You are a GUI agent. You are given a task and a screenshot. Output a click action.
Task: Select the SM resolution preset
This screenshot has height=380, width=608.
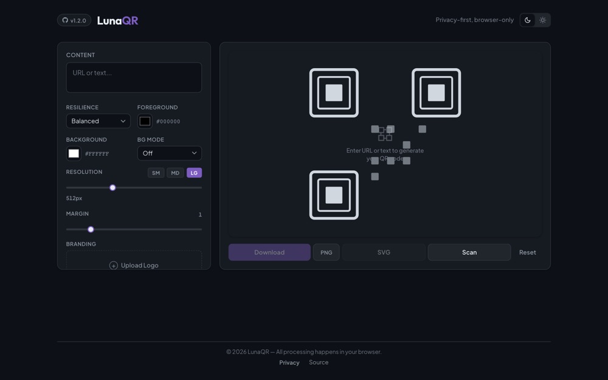coord(156,173)
